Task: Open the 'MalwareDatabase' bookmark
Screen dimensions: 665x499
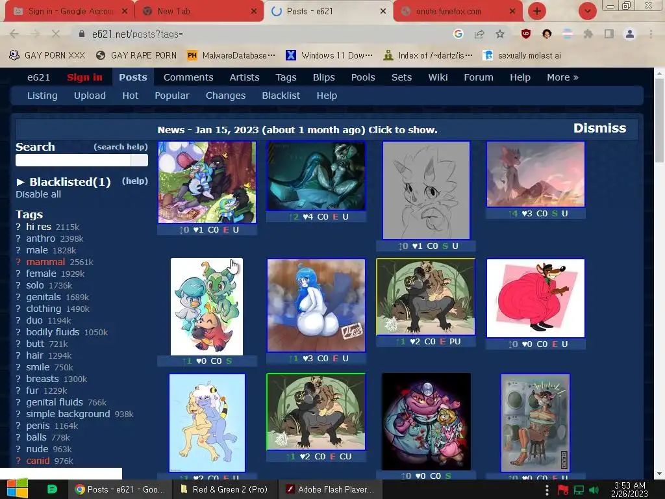Action: coord(232,56)
